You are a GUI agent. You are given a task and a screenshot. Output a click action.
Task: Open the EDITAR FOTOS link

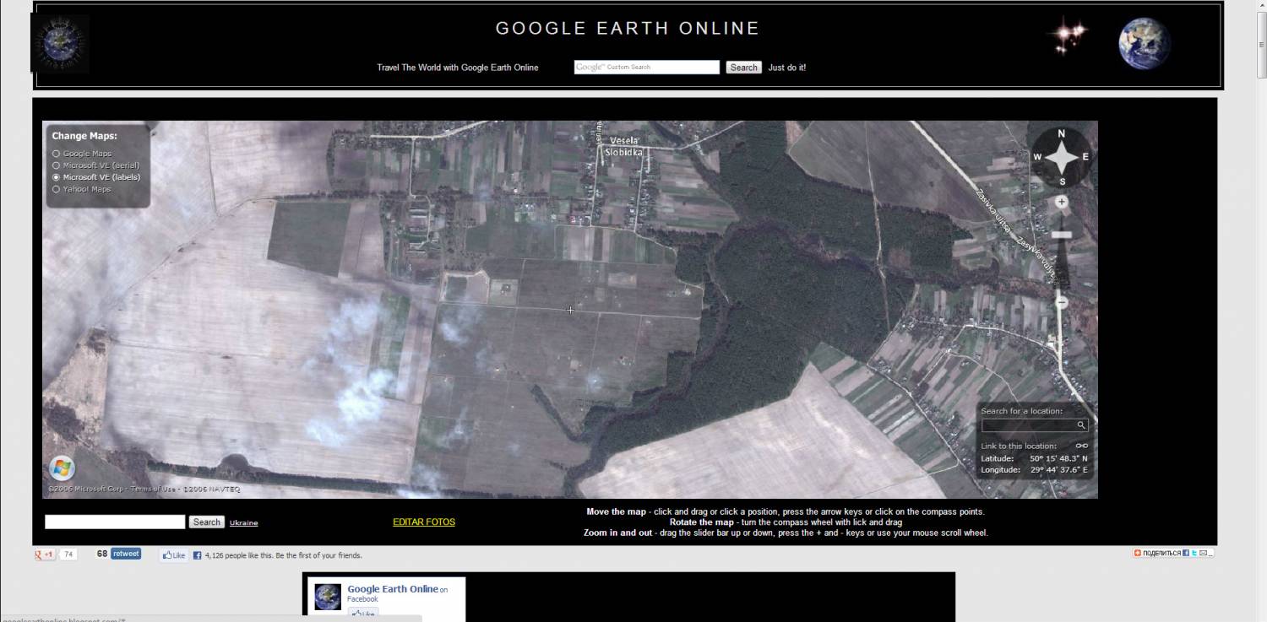424,522
